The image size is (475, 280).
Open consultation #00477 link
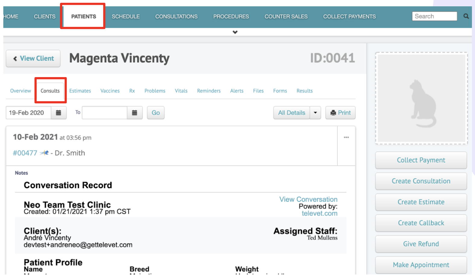[25, 153]
